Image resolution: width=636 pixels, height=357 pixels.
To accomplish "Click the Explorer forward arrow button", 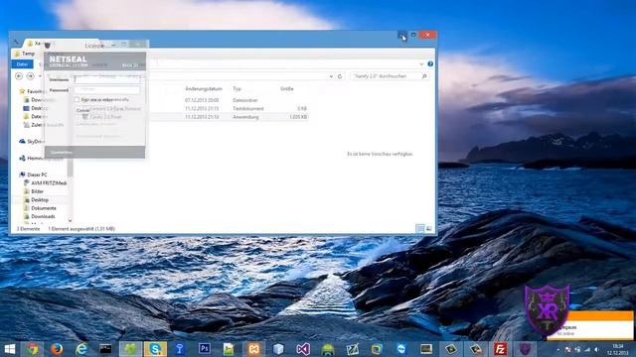I will pyautogui.click(x=30, y=76).
